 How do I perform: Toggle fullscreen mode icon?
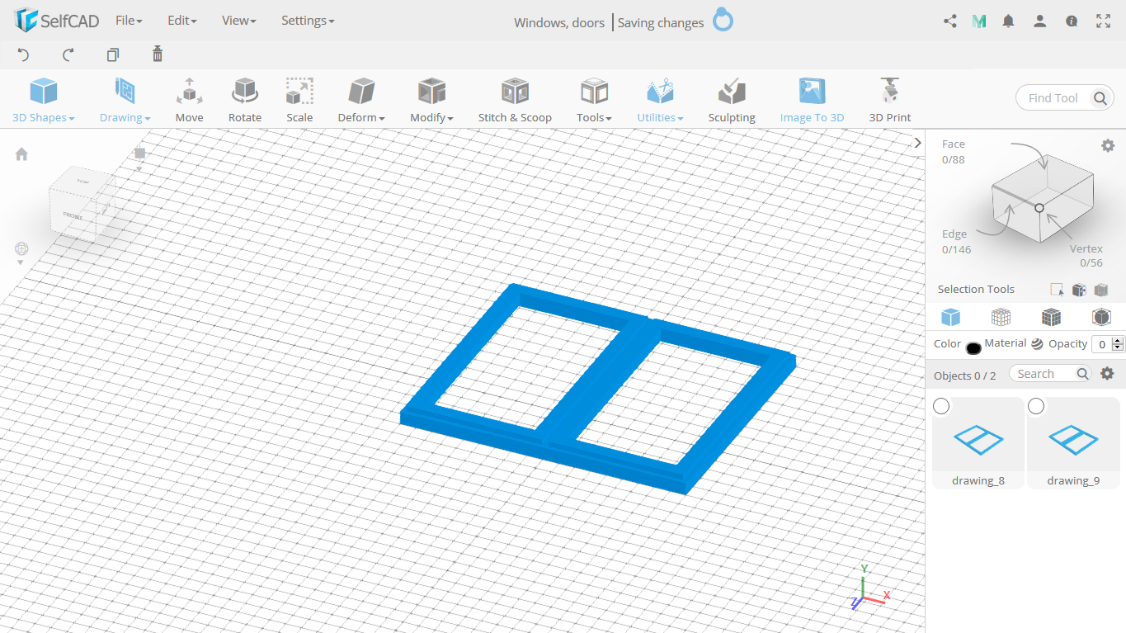pos(1103,21)
